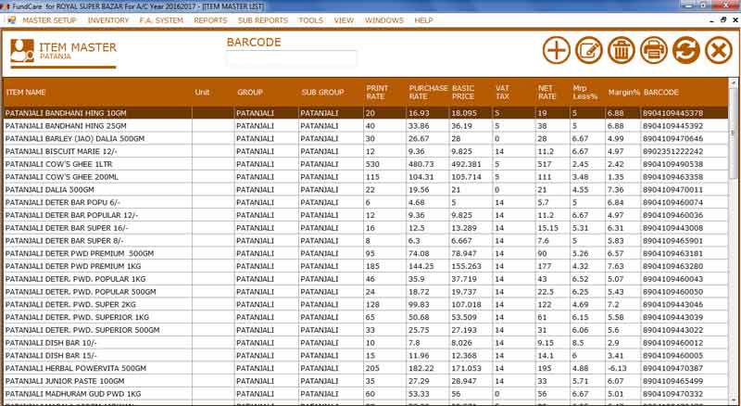Screen dimensions: 741x406
Task: Open the Edit item pencil icon
Action: pyautogui.click(x=589, y=50)
